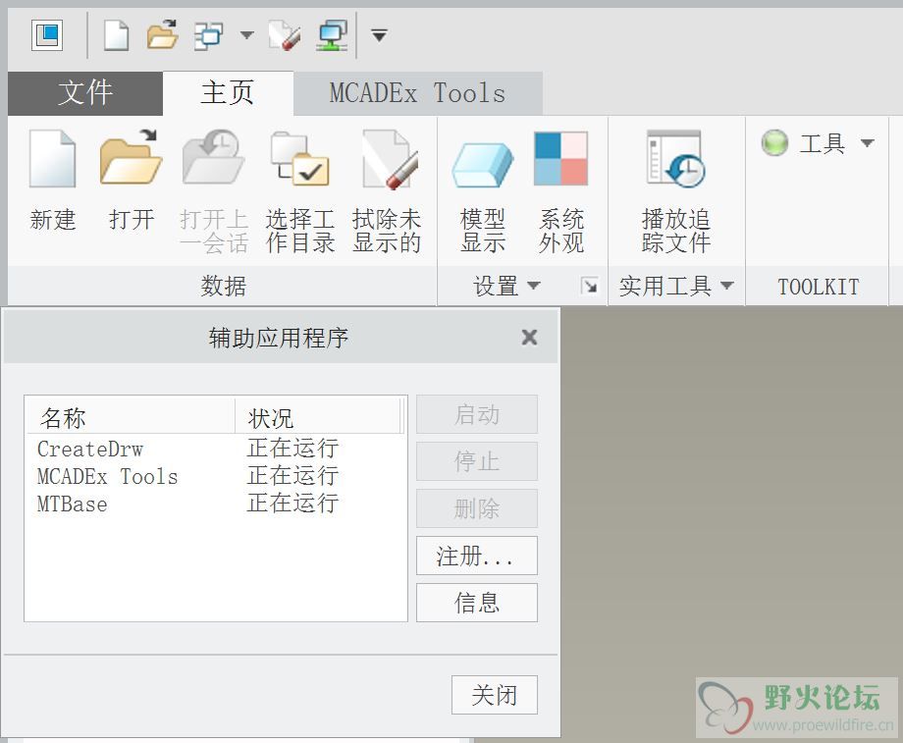Screen dimensions: 903x743
Task: Click the 正在运行 status of CreateDrw
Action: click(293, 449)
